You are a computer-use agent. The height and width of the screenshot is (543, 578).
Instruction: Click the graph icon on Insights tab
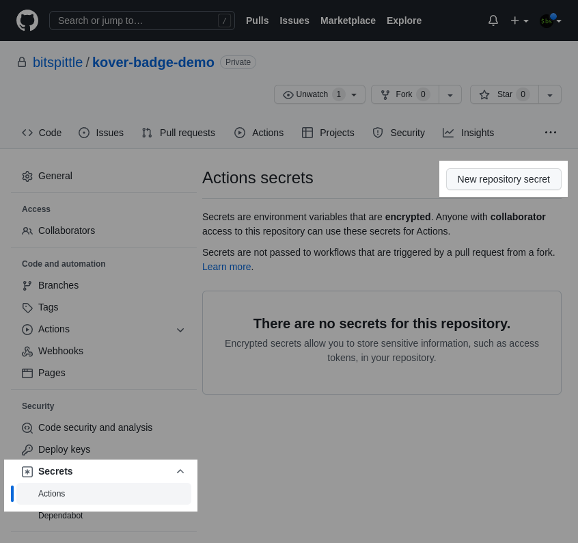(x=448, y=133)
